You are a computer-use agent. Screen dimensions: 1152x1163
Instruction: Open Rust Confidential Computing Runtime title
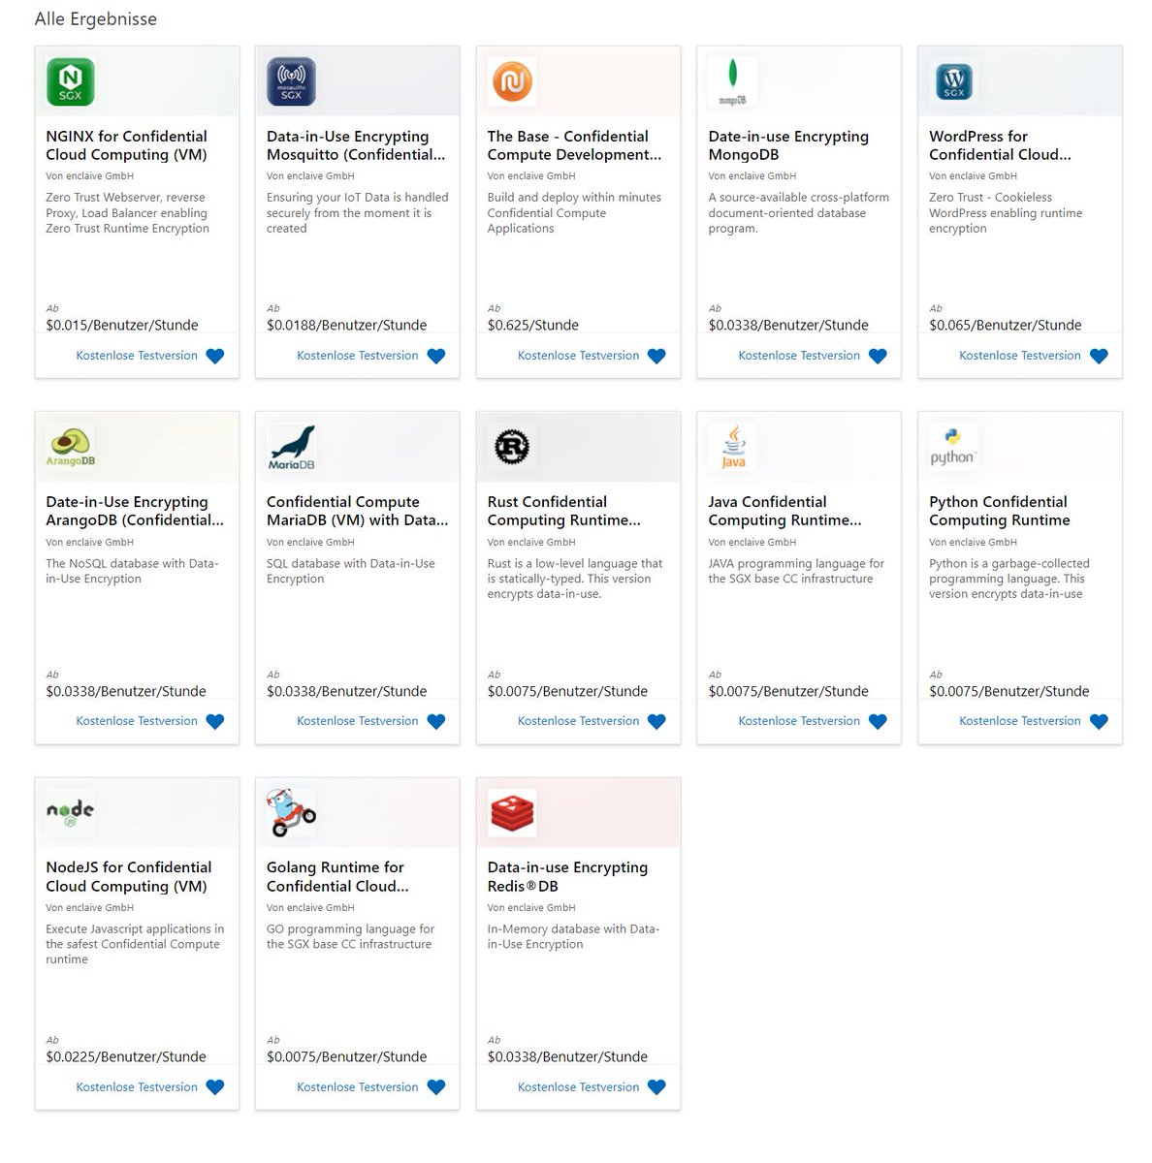coord(564,511)
